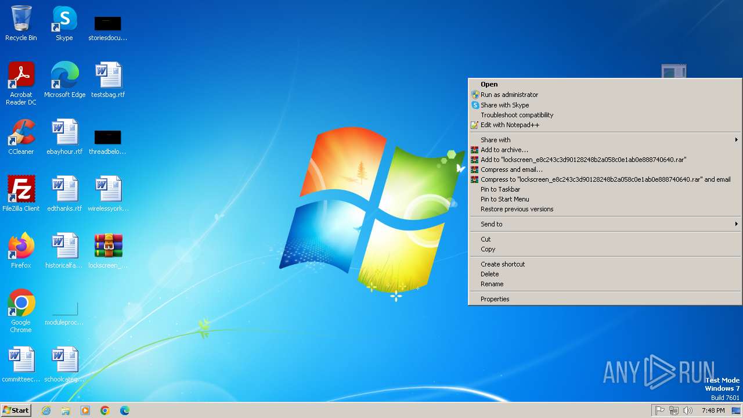Choose Properties in the context menu

pyautogui.click(x=605, y=299)
